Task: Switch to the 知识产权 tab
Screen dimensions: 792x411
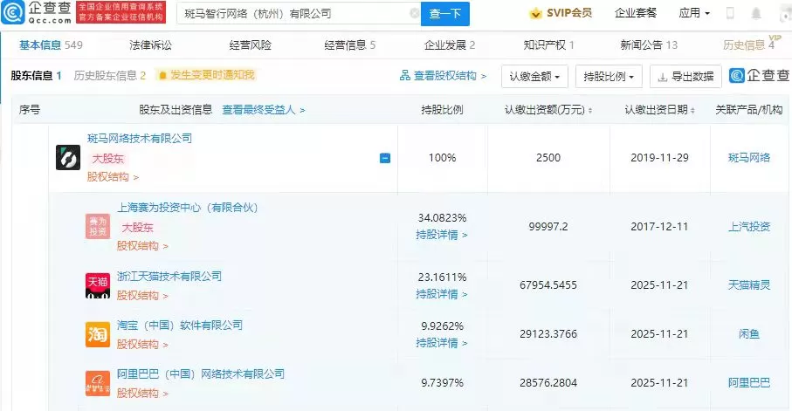Action: tap(548, 45)
